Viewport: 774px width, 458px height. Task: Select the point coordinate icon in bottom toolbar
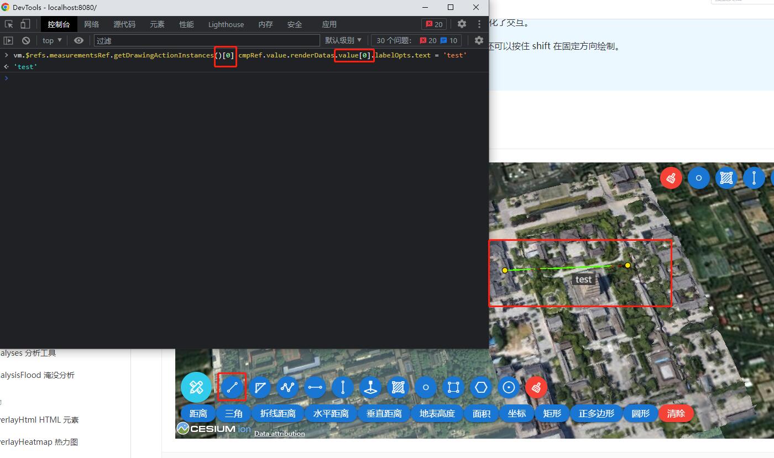pyautogui.click(x=426, y=387)
